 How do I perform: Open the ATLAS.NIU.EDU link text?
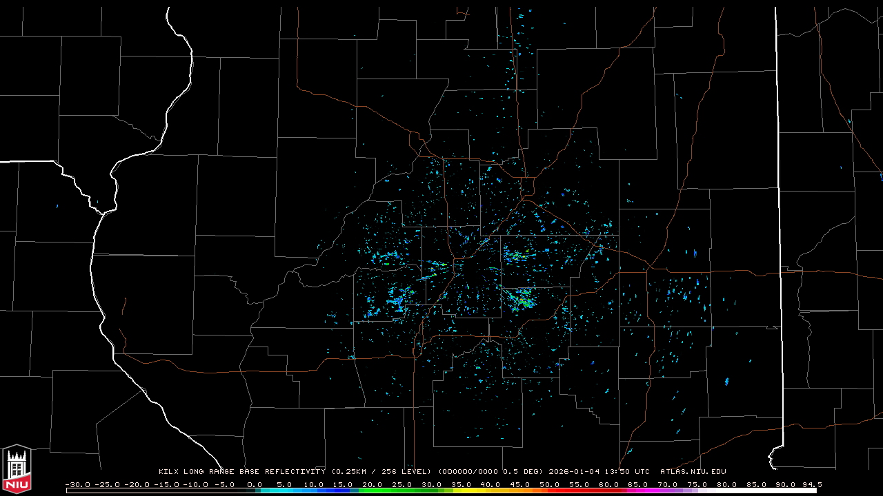693,472
